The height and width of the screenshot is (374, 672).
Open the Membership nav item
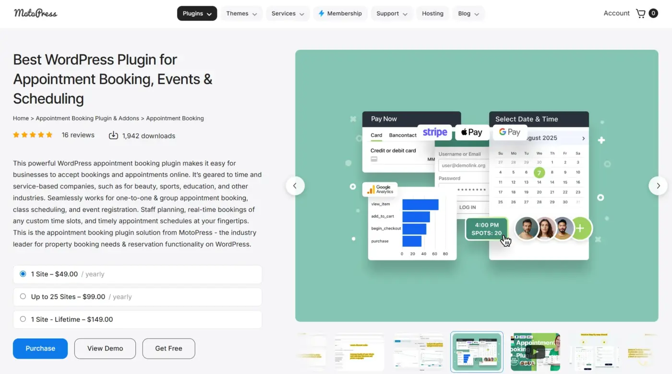coord(340,13)
